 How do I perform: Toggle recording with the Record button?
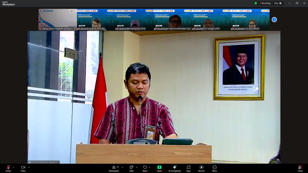point(201,168)
